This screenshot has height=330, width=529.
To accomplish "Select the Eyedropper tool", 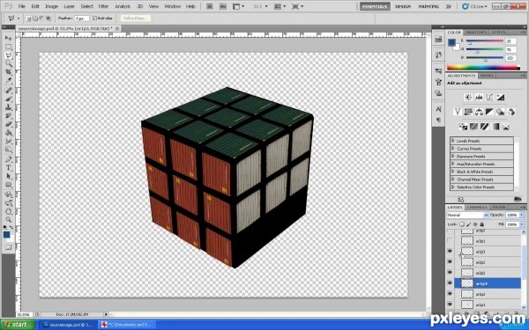I will click(x=9, y=80).
